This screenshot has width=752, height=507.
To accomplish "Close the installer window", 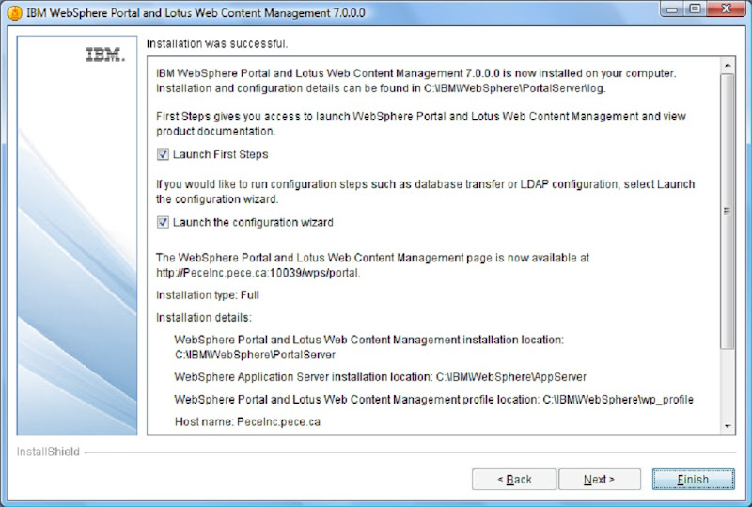I will pyautogui.click(x=726, y=9).
